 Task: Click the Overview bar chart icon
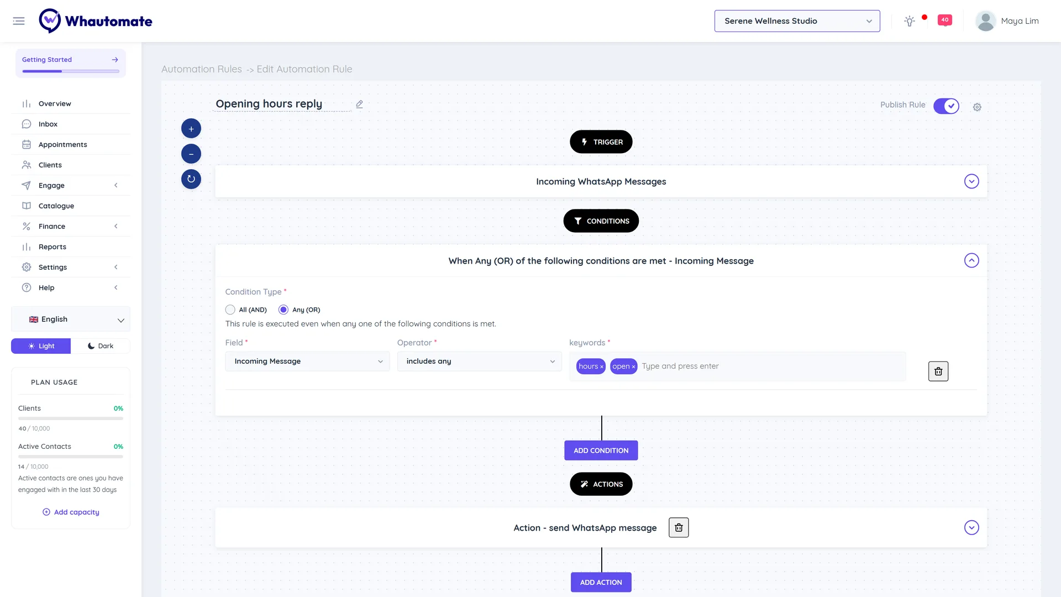click(27, 104)
